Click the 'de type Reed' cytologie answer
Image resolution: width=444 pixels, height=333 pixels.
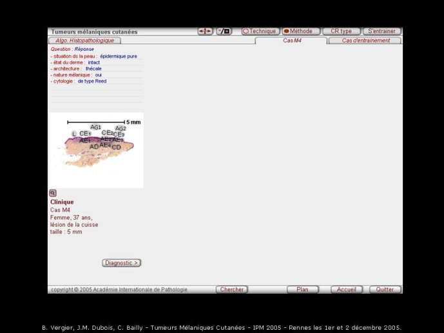[x=92, y=81]
